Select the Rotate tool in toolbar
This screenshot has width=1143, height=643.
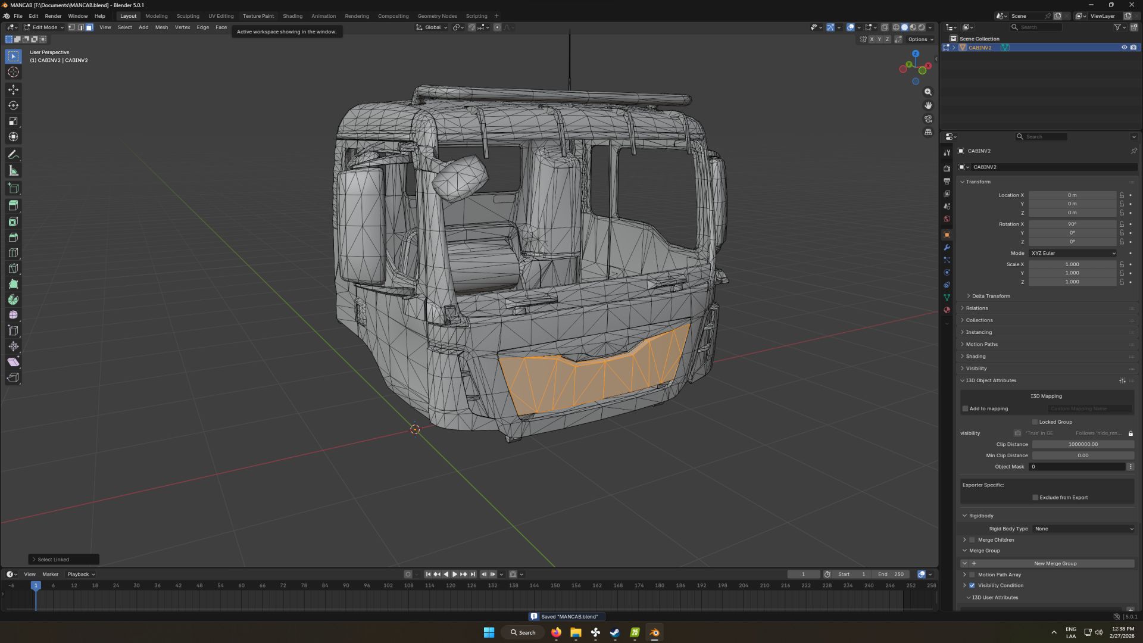coord(13,105)
